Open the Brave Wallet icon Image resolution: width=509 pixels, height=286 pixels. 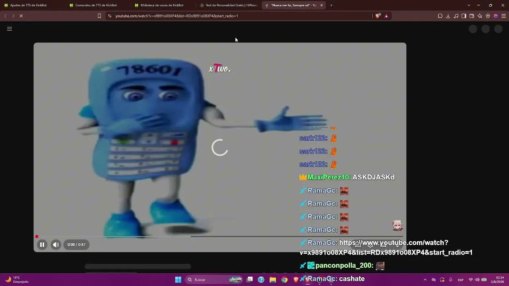point(472,16)
